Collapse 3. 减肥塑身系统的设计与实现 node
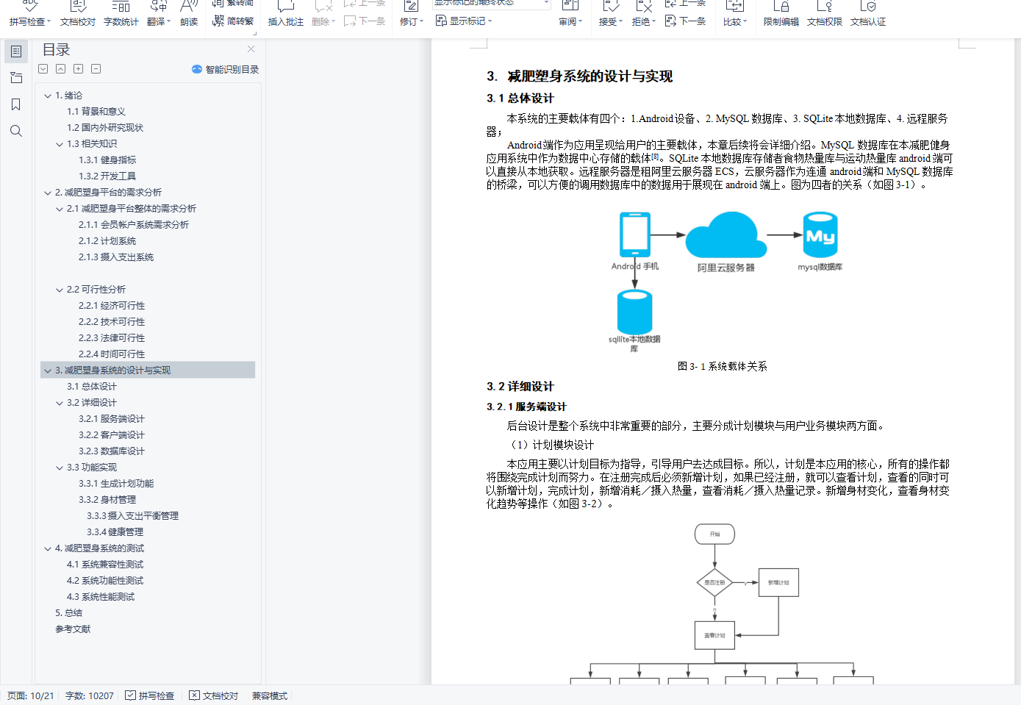1021x705 pixels. (48, 371)
